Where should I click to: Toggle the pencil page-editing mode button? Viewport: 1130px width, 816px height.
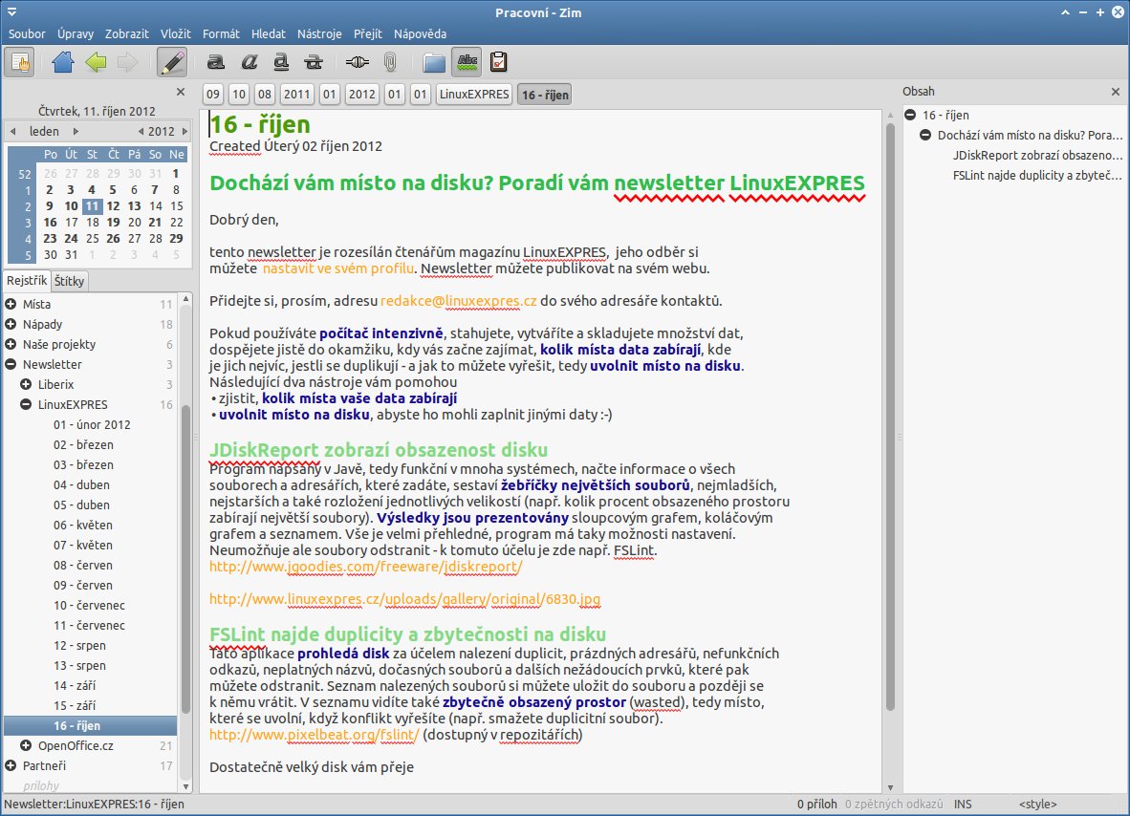172,63
